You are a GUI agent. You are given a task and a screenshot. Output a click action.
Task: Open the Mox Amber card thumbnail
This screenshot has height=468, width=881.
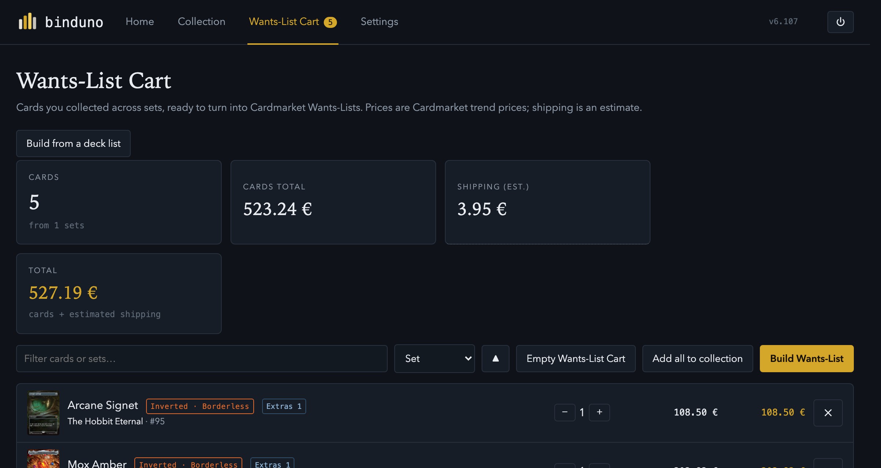coord(43,459)
